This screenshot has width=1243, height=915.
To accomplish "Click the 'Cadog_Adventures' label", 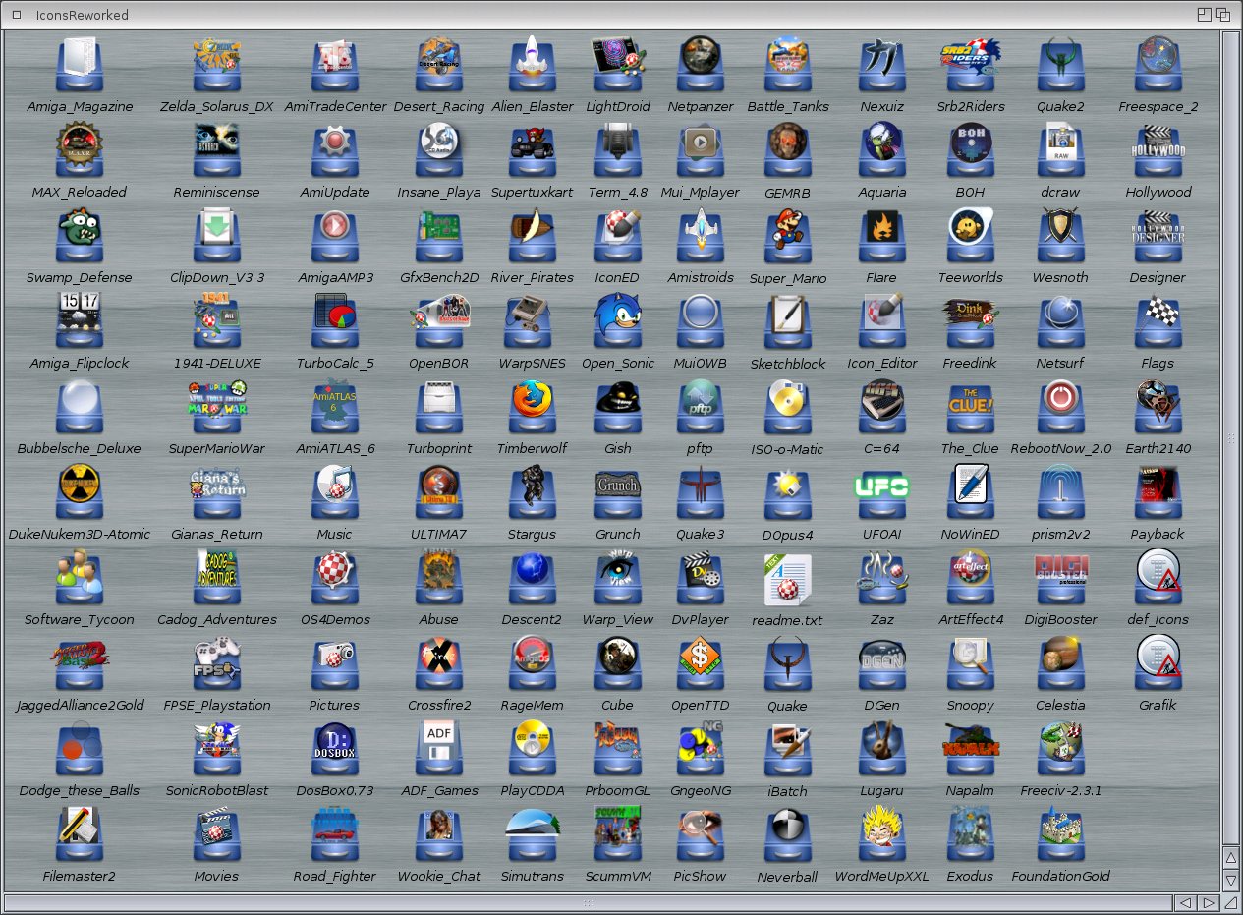I will tap(216, 619).
